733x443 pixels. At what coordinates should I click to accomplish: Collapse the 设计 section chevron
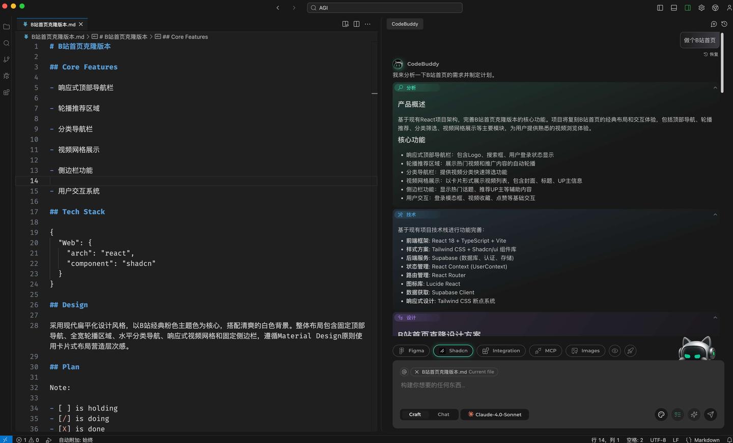[x=715, y=318]
